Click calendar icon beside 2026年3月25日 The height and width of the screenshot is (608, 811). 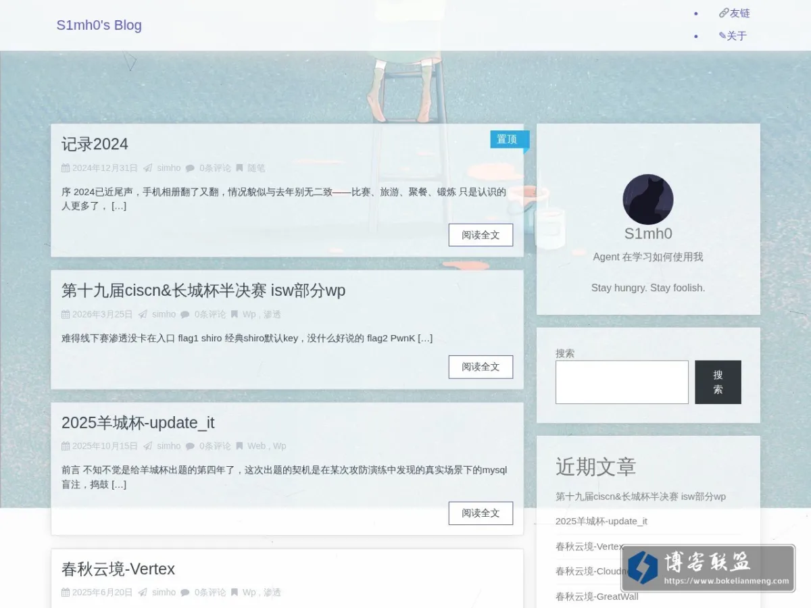click(66, 314)
